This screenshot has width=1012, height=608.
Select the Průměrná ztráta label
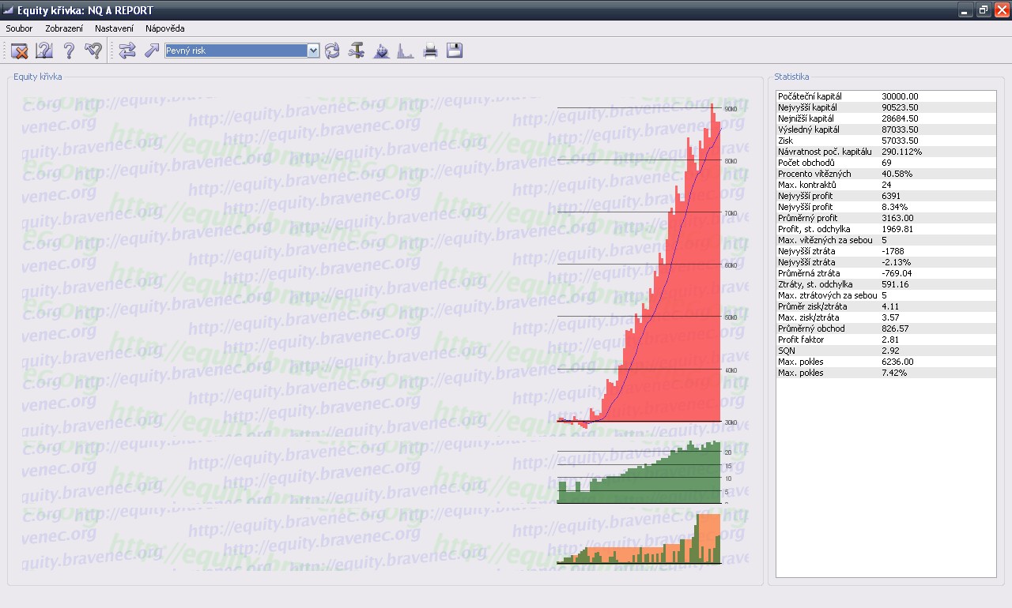807,273
